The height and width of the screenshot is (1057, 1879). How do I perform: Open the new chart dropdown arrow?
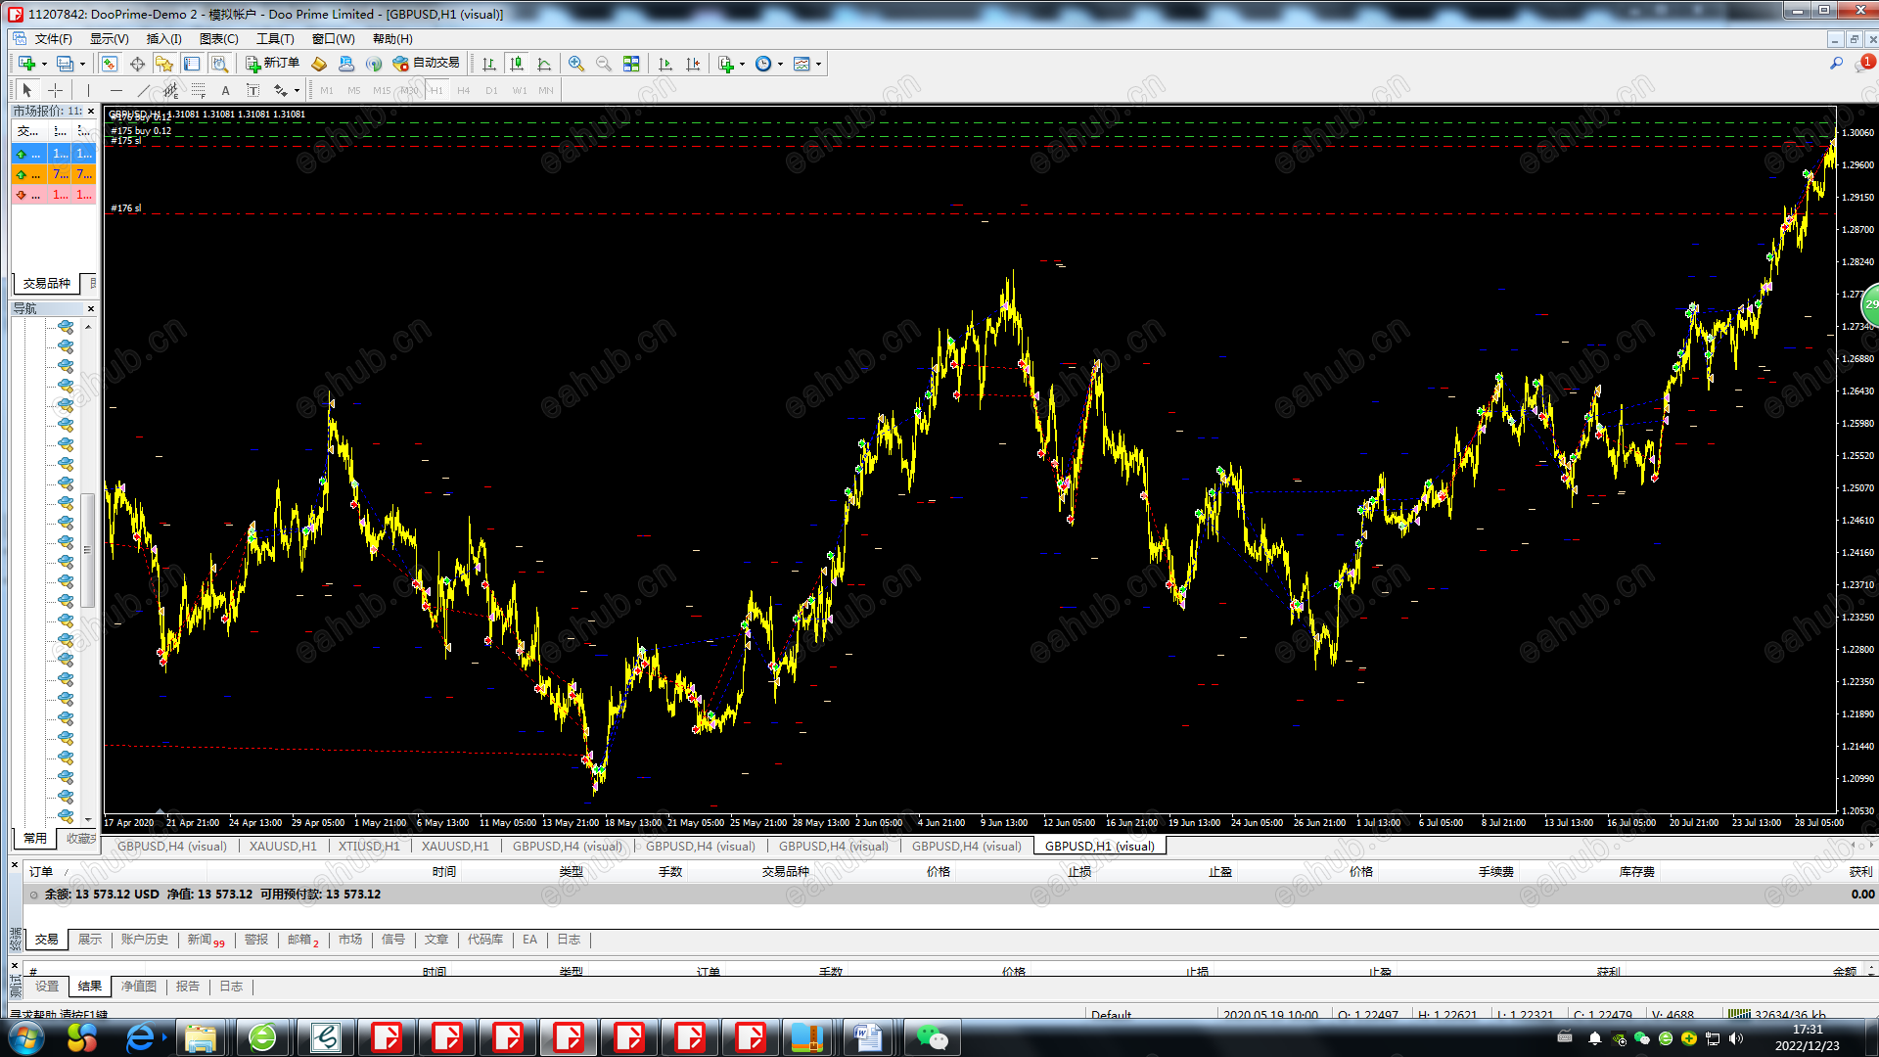pyautogui.click(x=45, y=64)
